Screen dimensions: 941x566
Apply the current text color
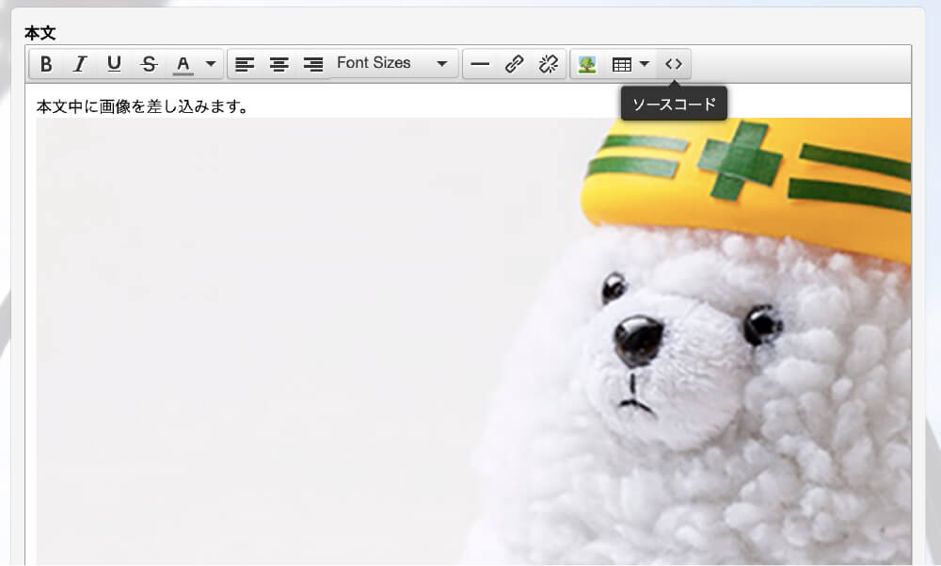tap(183, 64)
